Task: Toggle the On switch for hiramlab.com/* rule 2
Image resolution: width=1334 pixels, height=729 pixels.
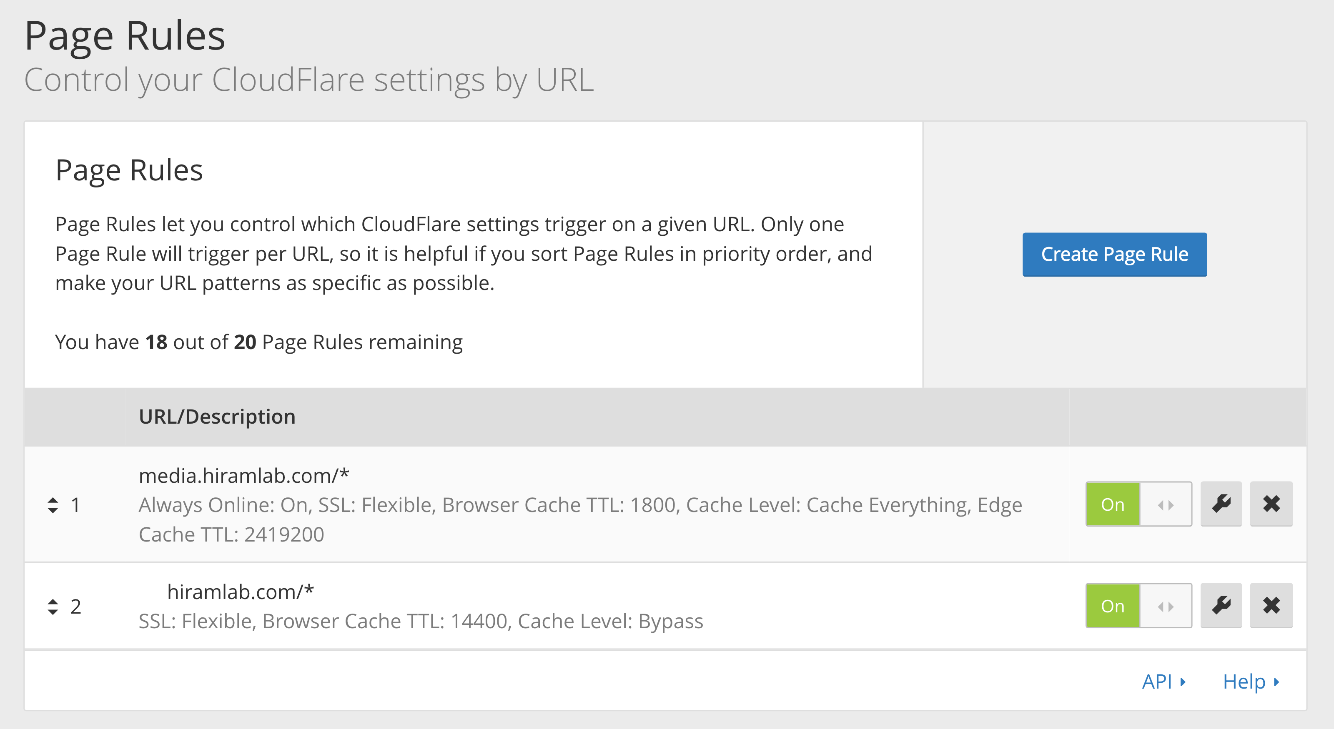Action: [x=1138, y=605]
